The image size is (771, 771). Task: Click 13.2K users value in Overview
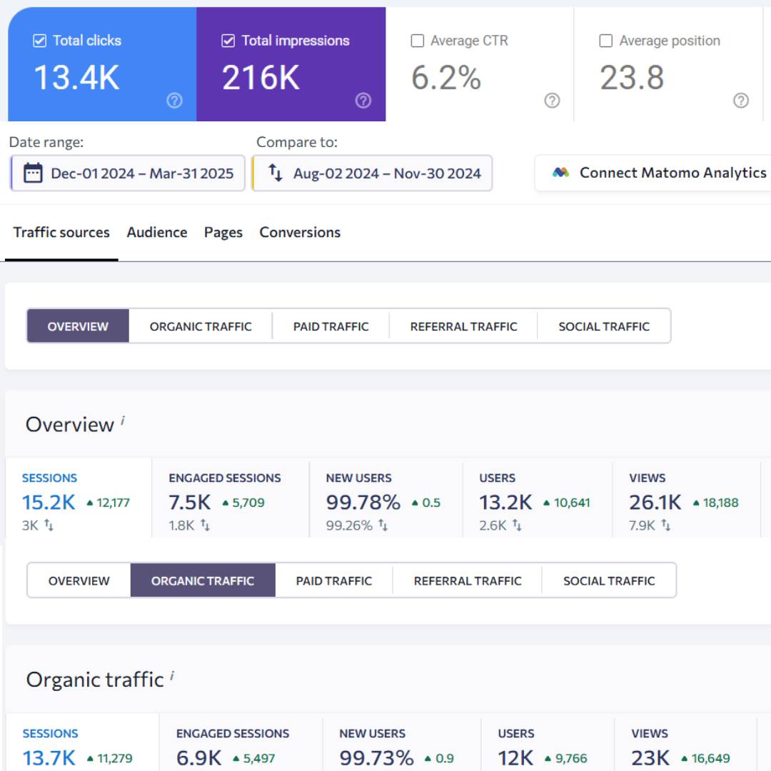coord(505,502)
